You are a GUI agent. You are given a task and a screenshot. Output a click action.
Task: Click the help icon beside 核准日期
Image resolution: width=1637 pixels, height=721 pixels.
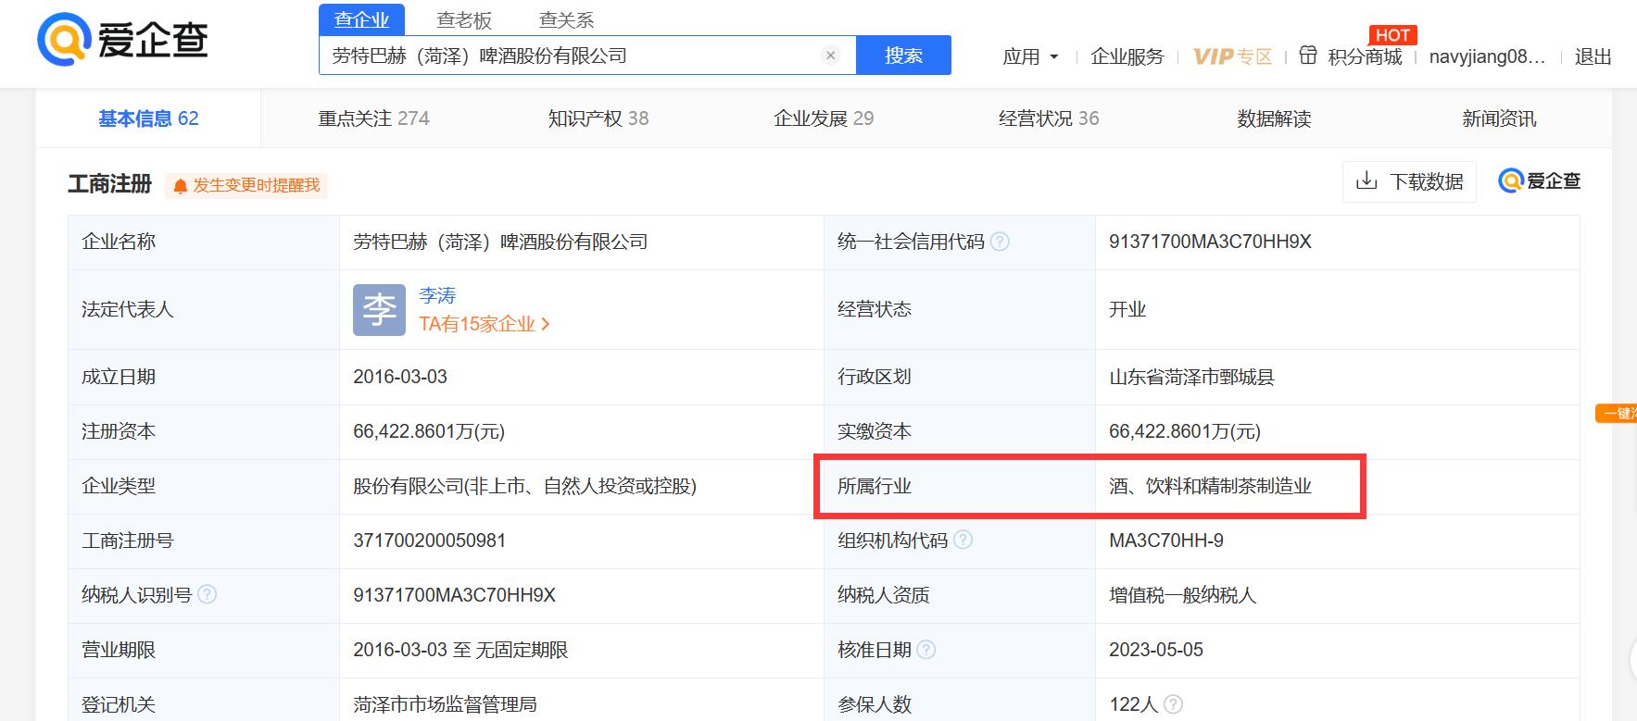(x=926, y=650)
